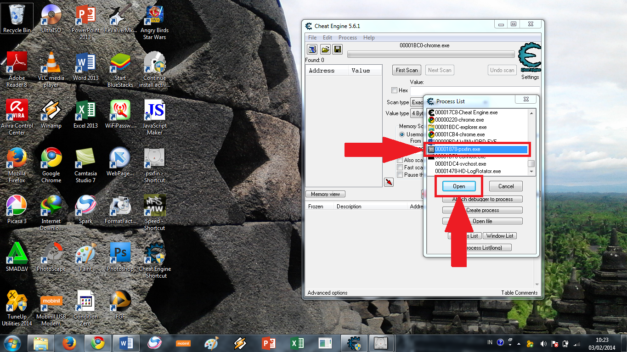Open SMADAV desktop shortcut
627x352 pixels.
click(17, 257)
